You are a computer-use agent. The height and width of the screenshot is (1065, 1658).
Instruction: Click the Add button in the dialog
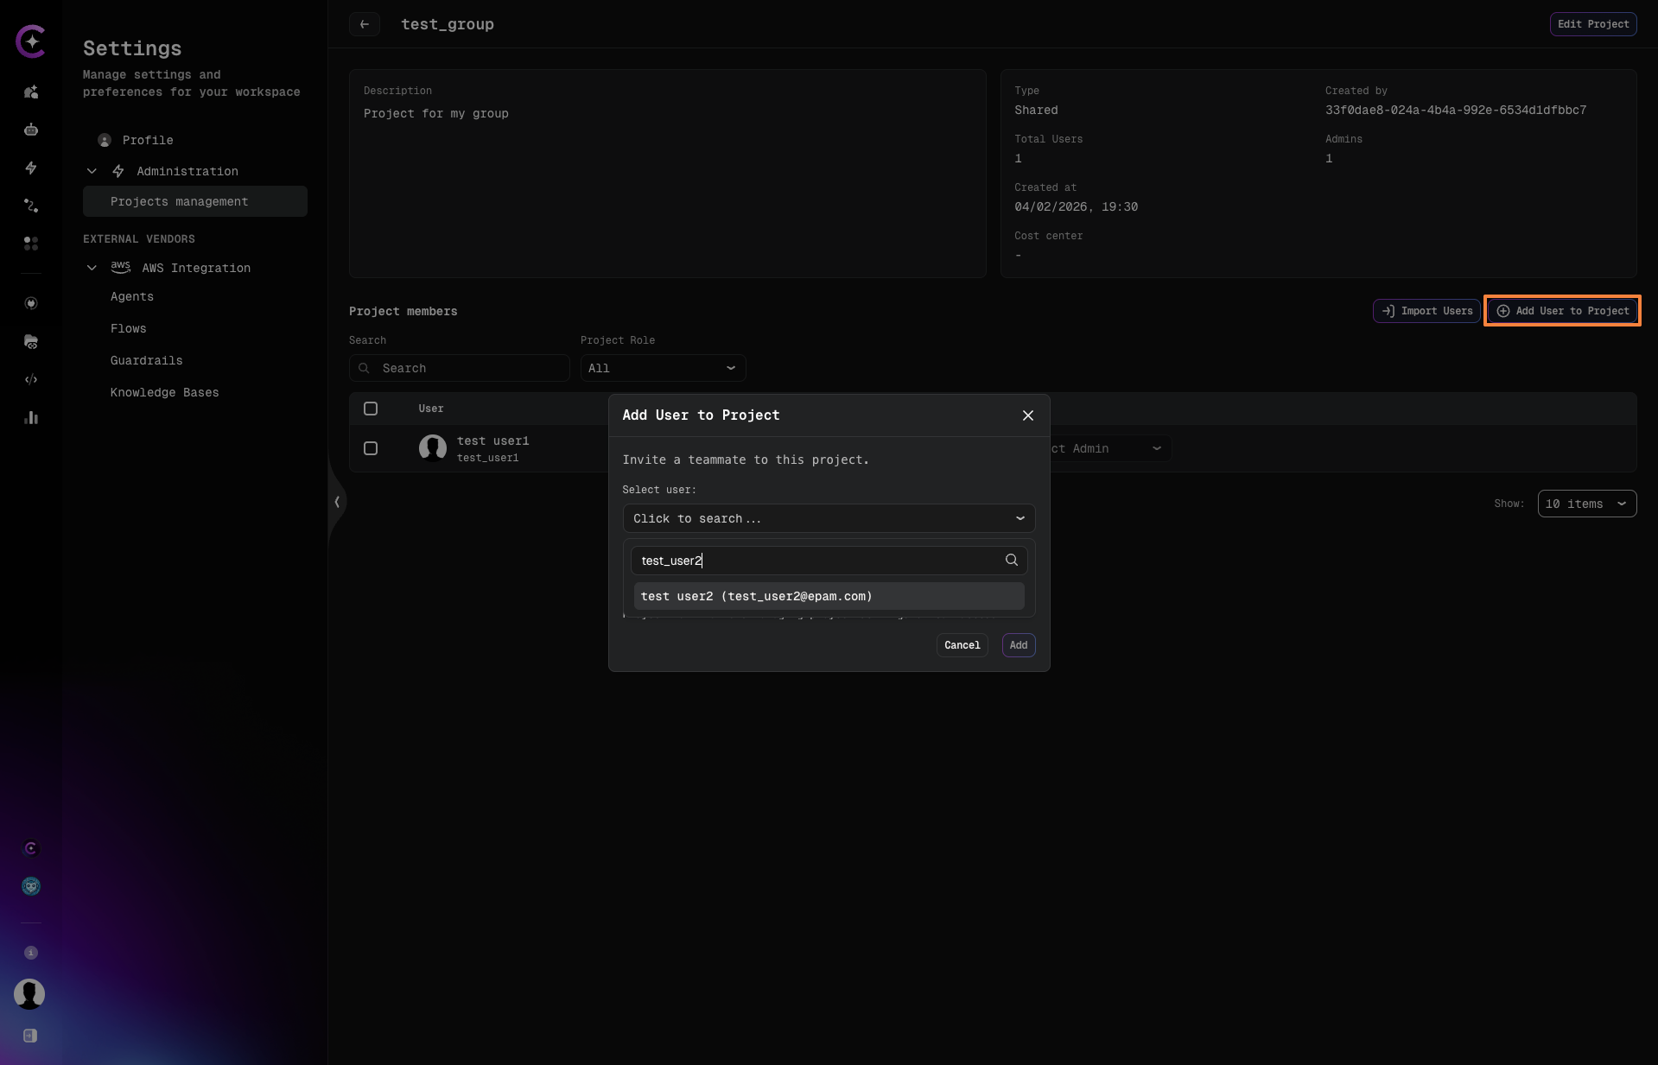(1017, 645)
